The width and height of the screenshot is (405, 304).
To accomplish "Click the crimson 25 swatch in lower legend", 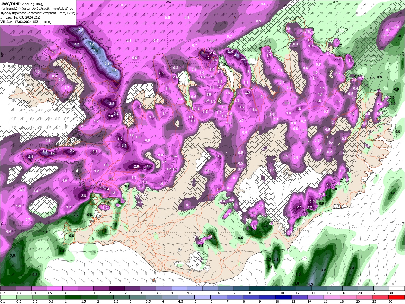I will tap(380, 297).
